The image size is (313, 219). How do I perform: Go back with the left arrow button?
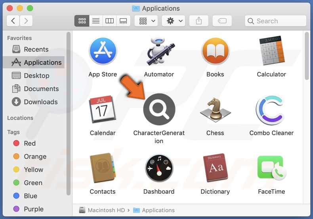(x=13, y=21)
